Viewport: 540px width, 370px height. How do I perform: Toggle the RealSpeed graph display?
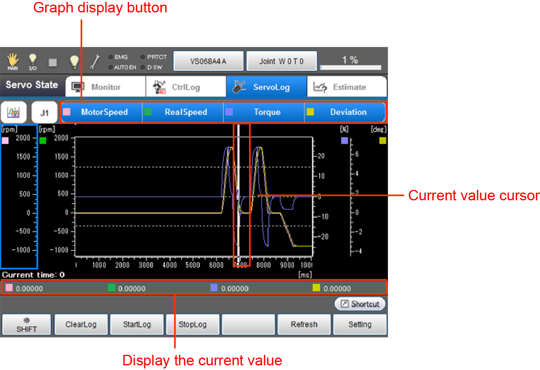(x=183, y=112)
